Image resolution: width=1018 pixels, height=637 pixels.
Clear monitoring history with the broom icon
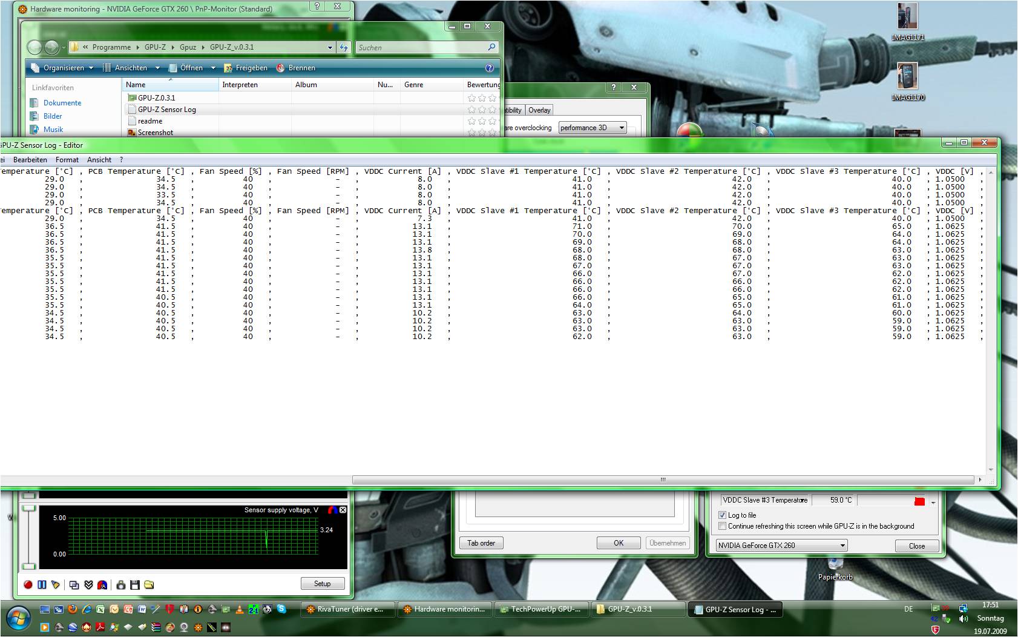pos(56,584)
